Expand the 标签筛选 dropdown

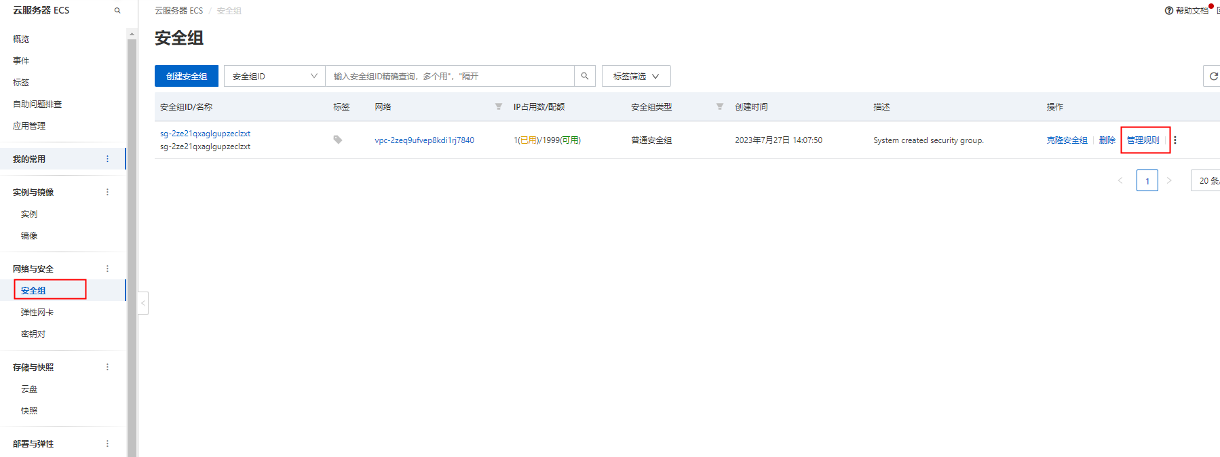click(636, 76)
